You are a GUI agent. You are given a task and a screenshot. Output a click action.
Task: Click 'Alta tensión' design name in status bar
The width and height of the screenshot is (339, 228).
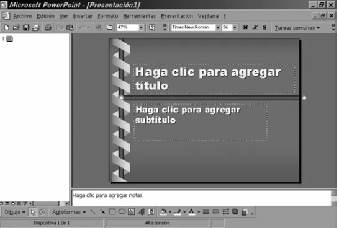click(x=157, y=223)
